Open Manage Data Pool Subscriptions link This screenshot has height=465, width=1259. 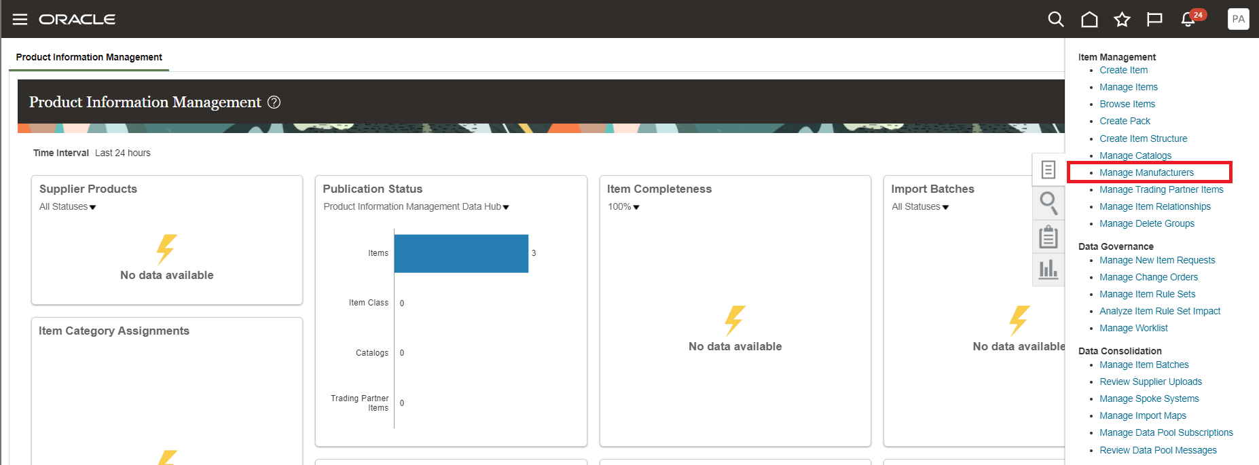(x=1167, y=432)
